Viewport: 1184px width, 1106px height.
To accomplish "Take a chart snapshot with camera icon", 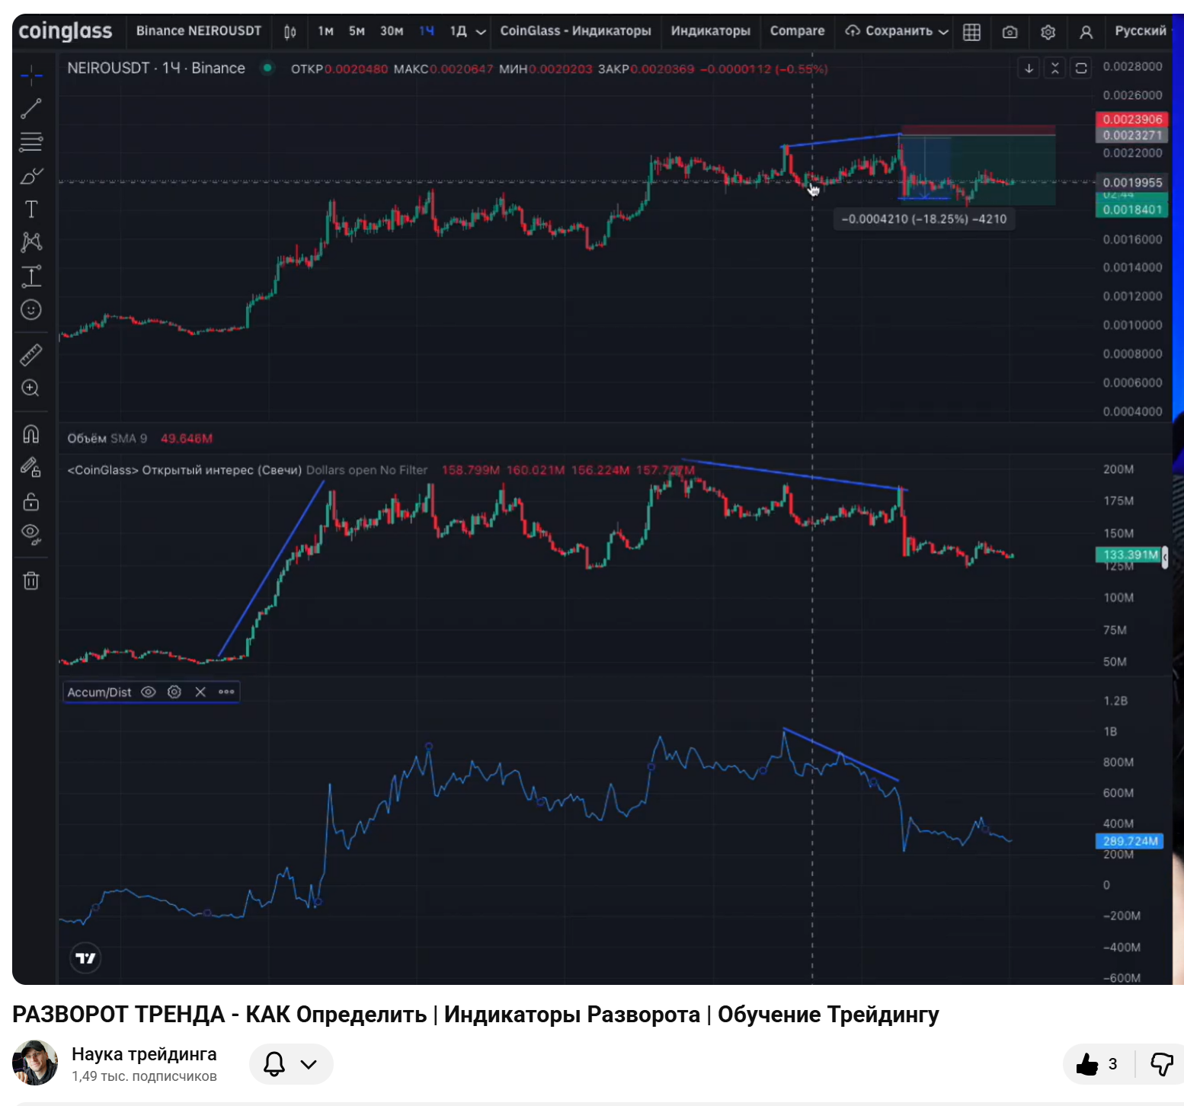I will 1010,32.
